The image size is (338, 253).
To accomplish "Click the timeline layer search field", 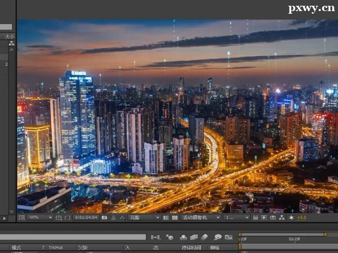I will (x=74, y=237).
